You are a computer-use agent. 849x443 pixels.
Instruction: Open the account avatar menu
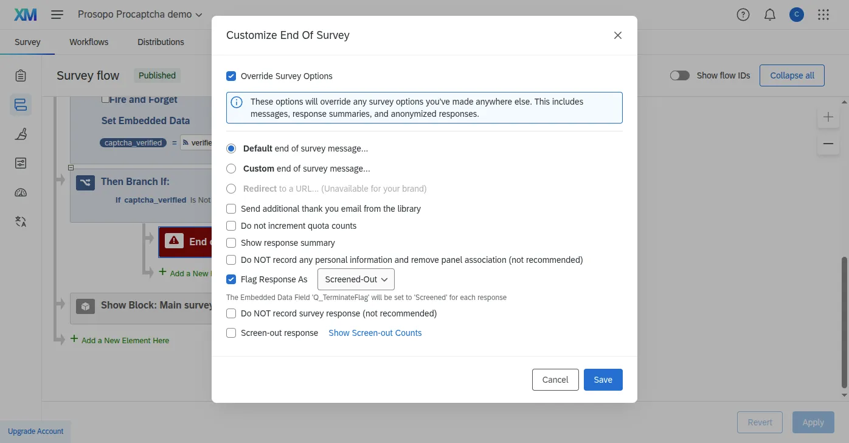click(x=797, y=15)
